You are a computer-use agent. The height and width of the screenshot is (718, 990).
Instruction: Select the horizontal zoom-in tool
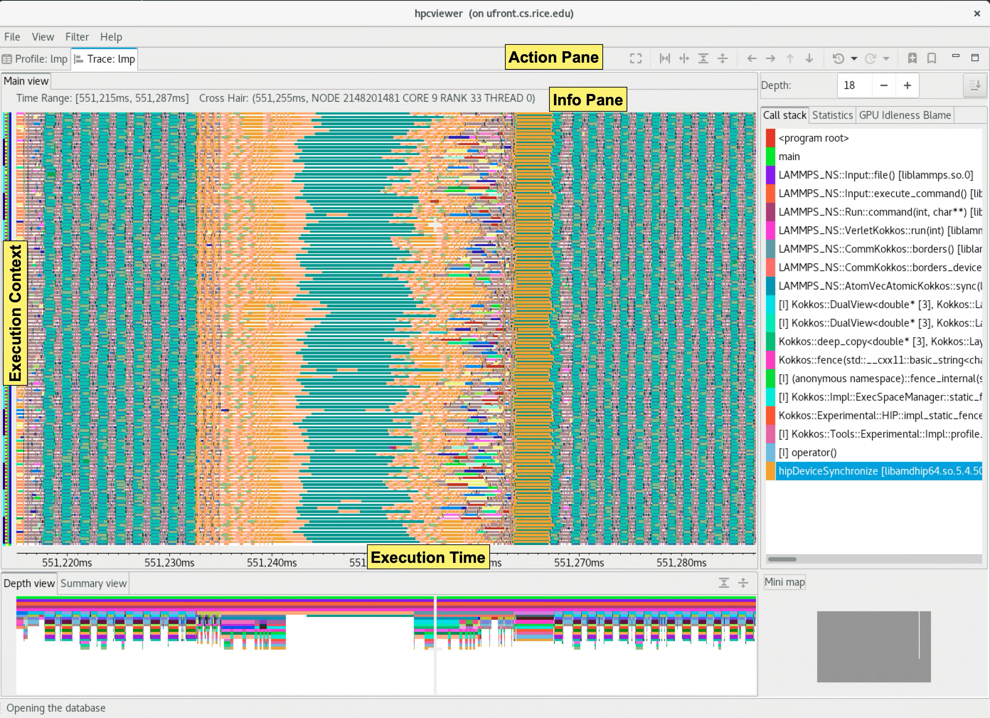coord(665,58)
